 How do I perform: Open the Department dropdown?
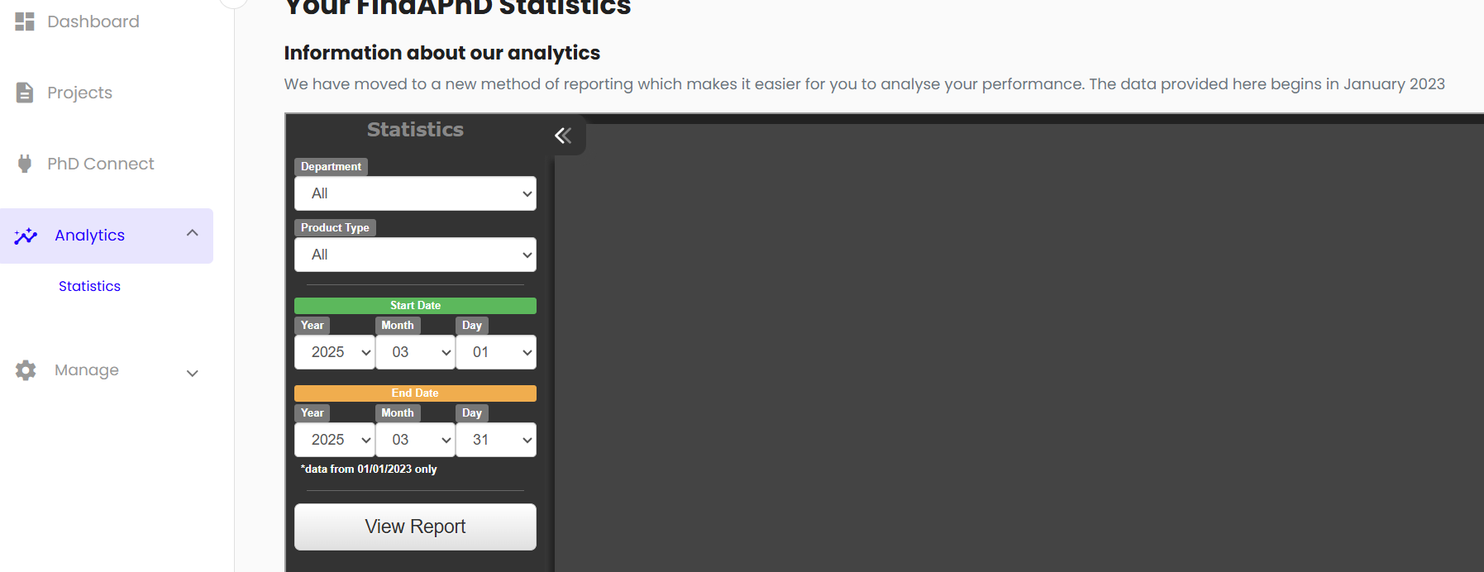pyautogui.click(x=414, y=193)
